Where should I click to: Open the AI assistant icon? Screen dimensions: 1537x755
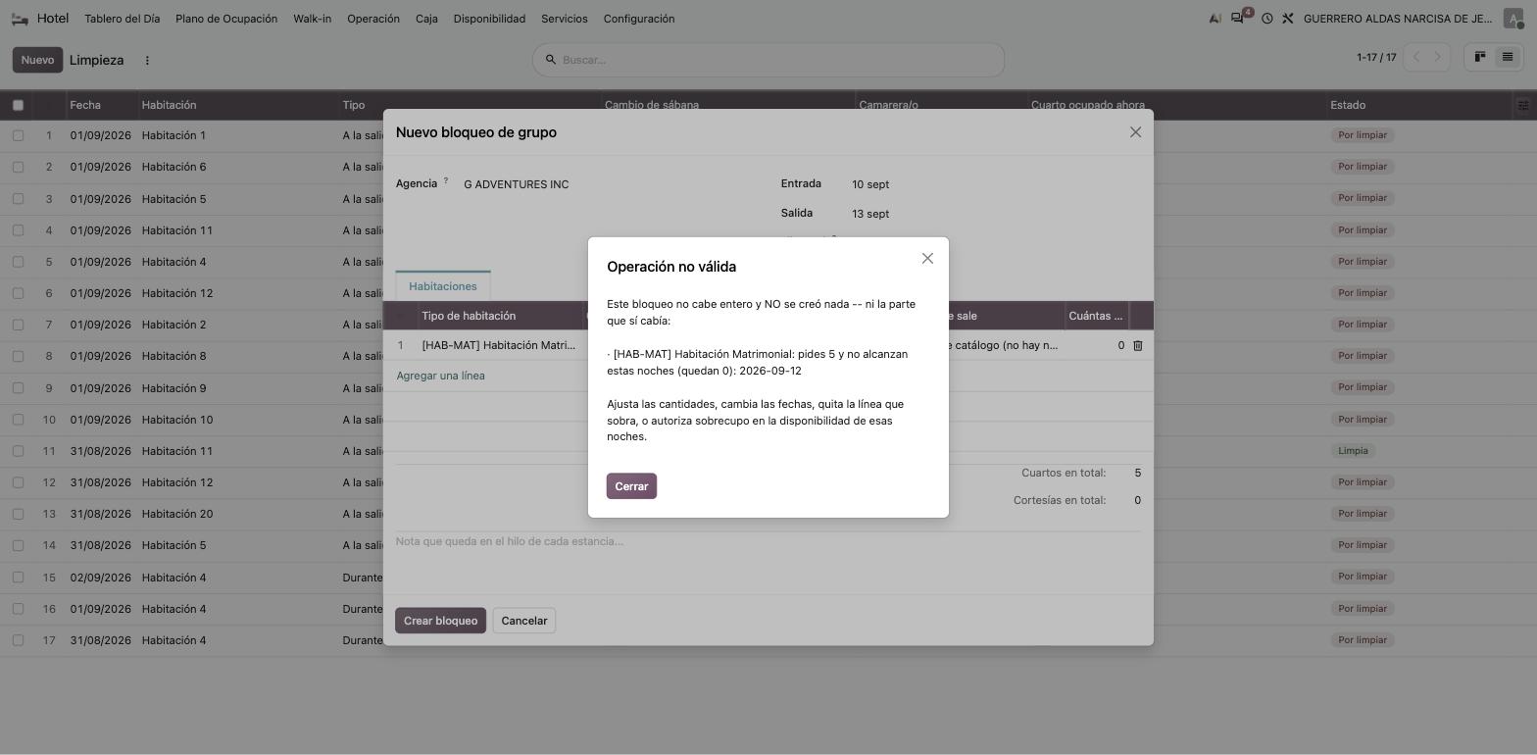1215,19
